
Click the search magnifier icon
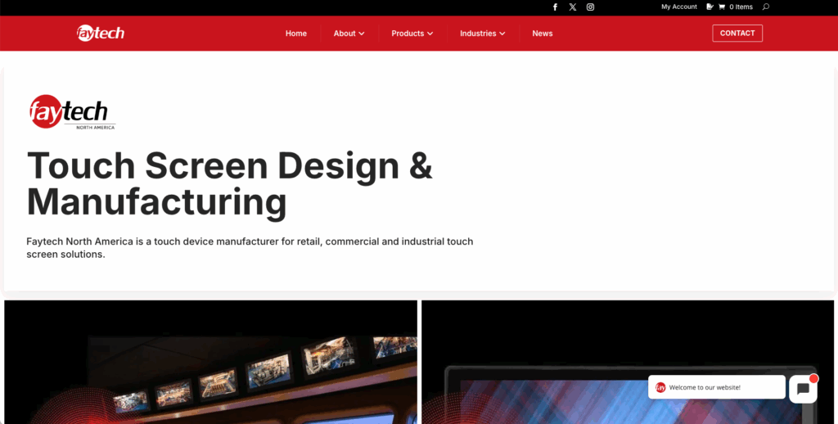coord(766,7)
